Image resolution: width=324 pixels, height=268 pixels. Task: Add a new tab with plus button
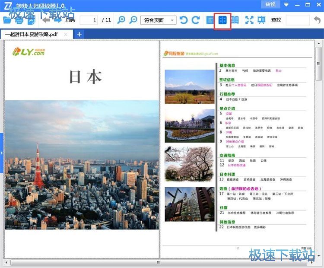click(x=79, y=34)
